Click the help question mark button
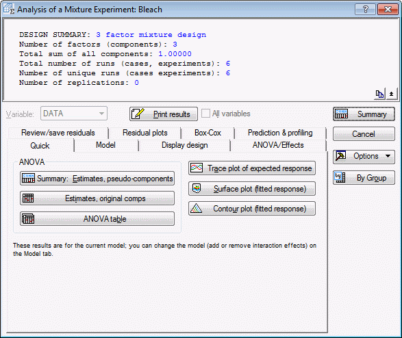Image resolution: width=402 pixels, height=338 pixels. (x=365, y=10)
